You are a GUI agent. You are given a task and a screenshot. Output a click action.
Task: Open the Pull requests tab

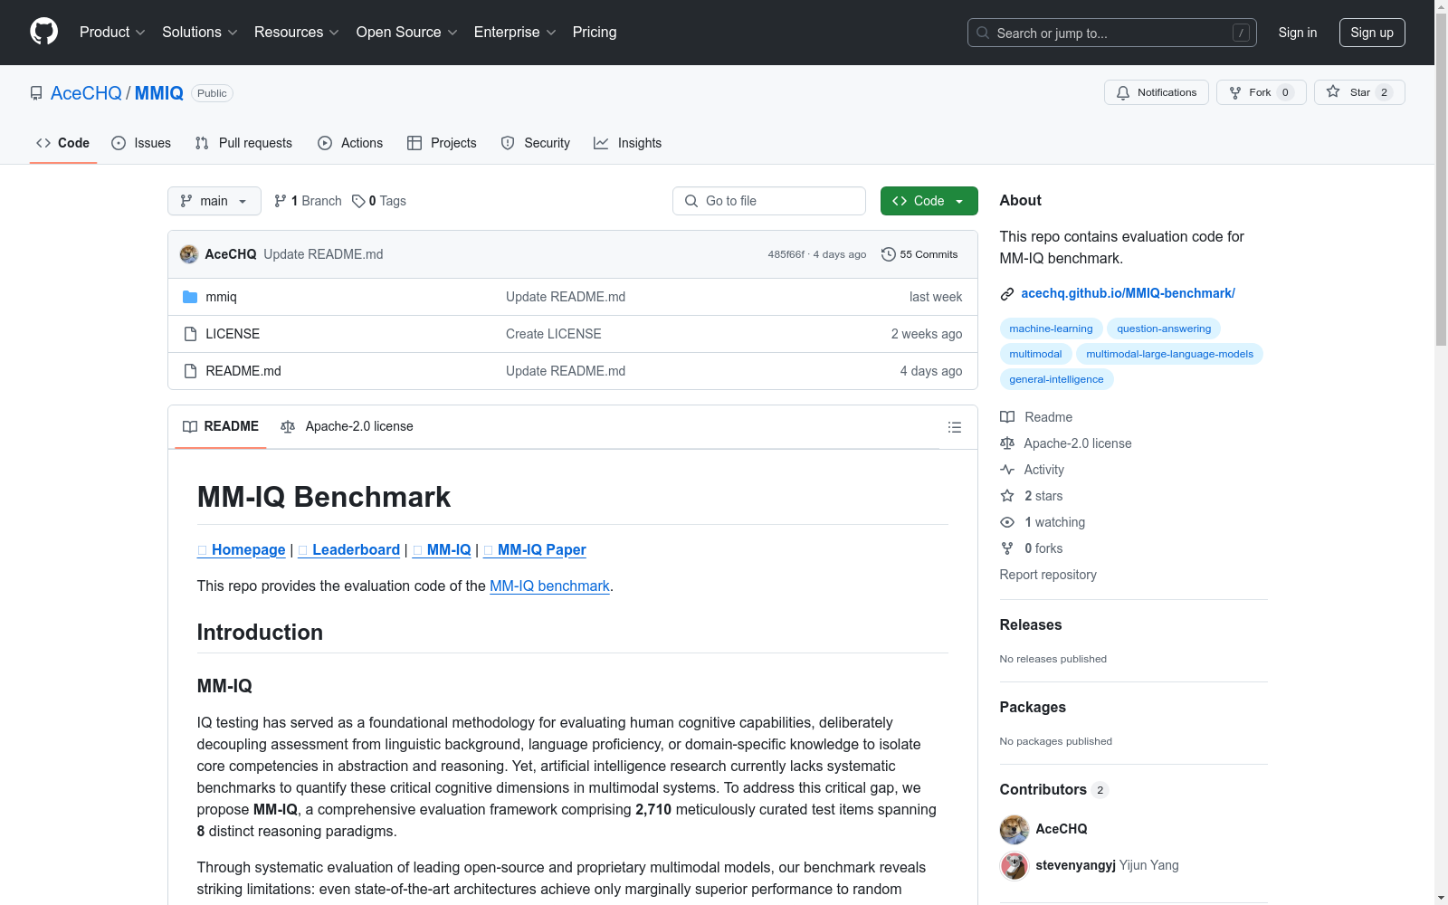click(x=243, y=143)
